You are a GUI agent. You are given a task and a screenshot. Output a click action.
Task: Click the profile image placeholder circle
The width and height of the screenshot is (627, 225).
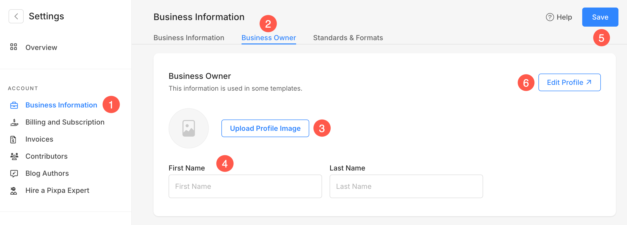click(x=189, y=128)
